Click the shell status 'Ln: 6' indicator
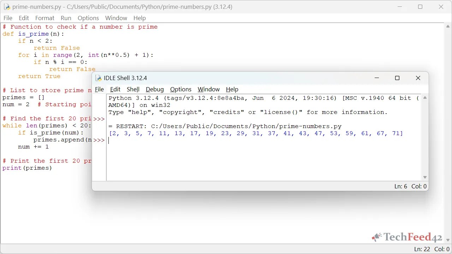The height and width of the screenshot is (254, 452). pyautogui.click(x=401, y=186)
